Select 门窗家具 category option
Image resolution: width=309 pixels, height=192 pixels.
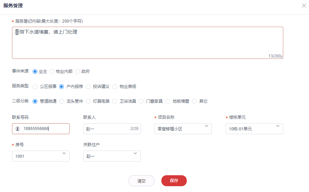141,101
